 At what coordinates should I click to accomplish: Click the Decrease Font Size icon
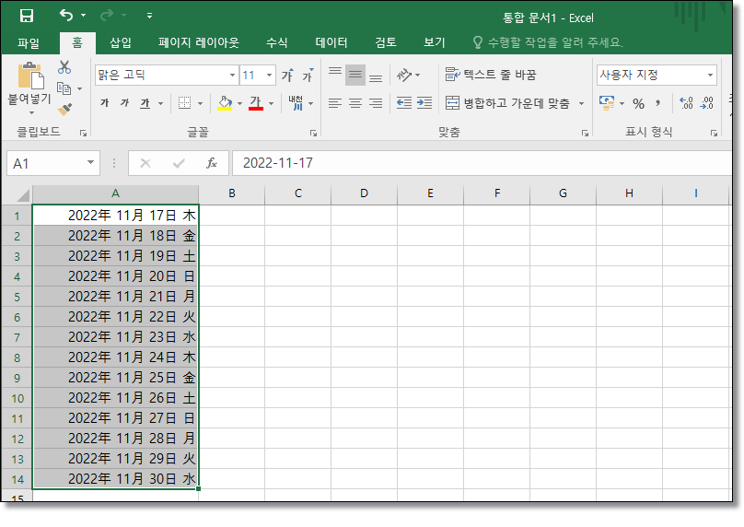[308, 75]
